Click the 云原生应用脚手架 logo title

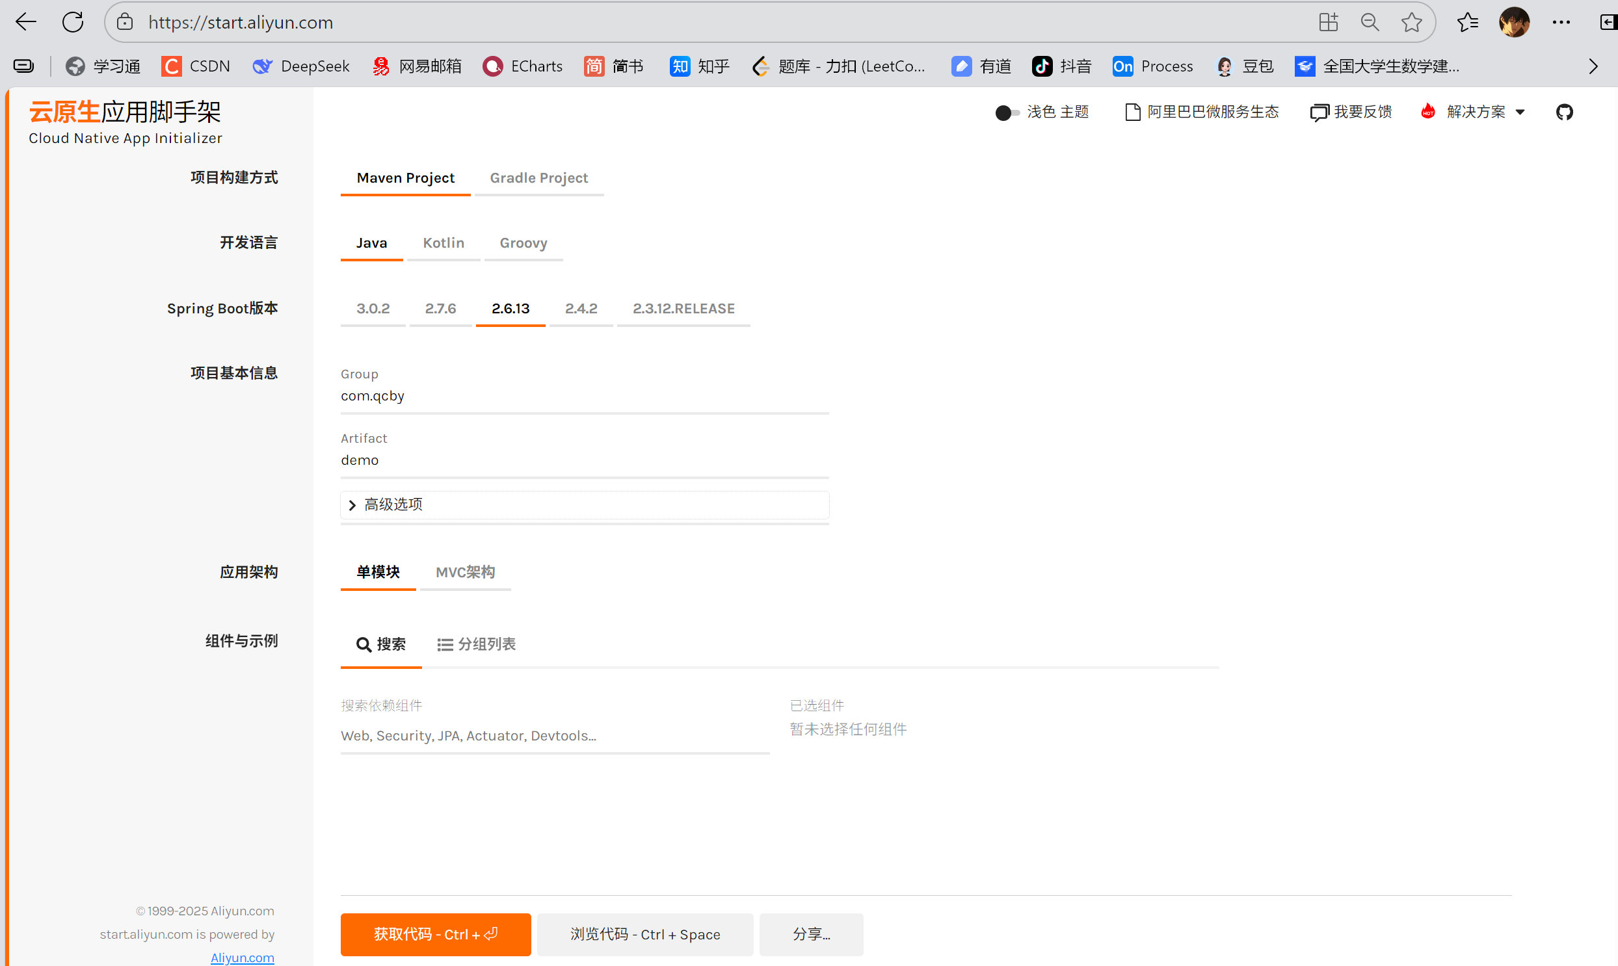(124, 112)
